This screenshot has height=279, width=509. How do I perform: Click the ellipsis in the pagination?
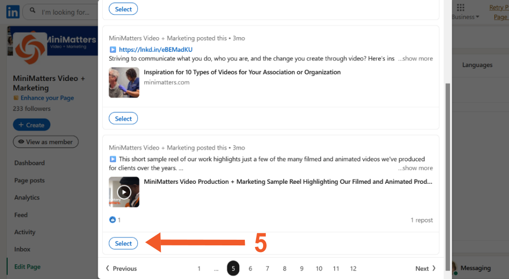point(216,269)
